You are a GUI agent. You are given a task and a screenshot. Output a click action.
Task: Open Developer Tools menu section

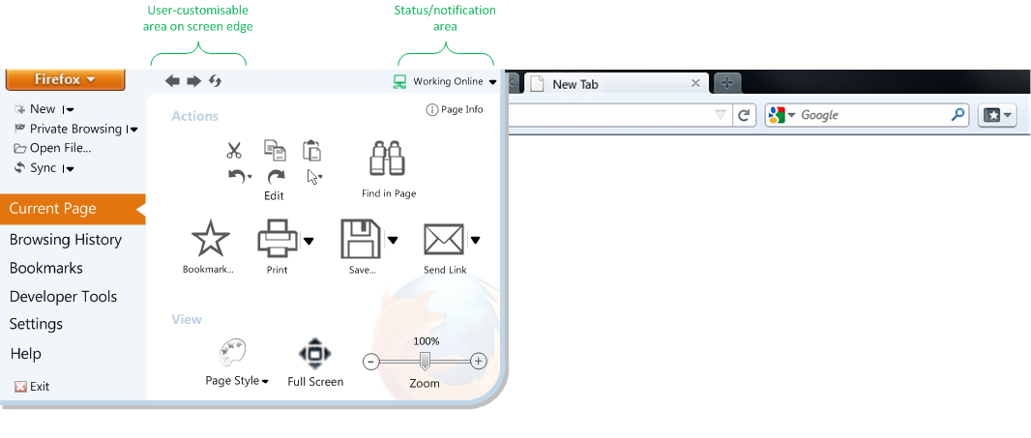(x=63, y=297)
